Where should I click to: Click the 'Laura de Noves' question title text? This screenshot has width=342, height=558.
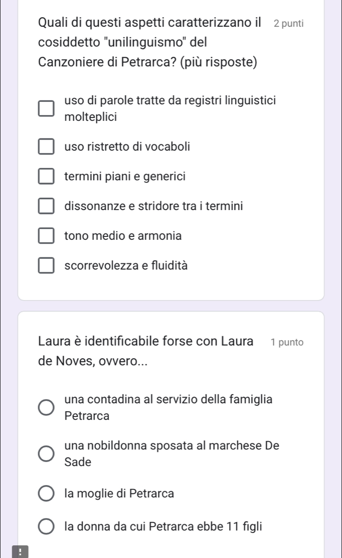(x=146, y=350)
